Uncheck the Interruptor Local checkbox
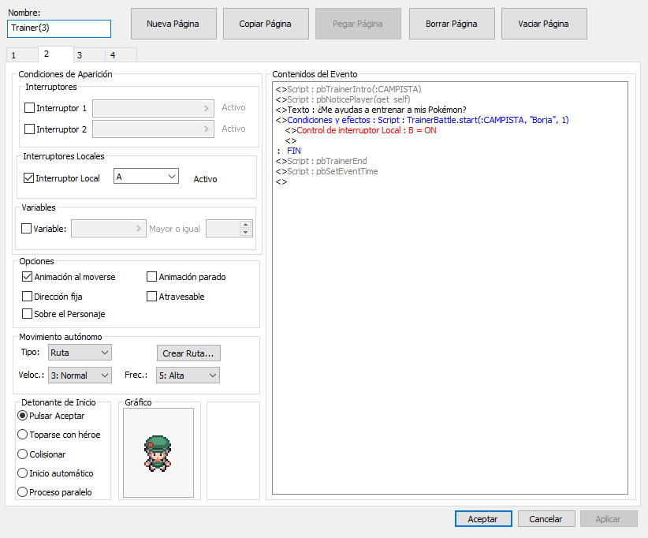This screenshot has height=538, width=648. (28, 178)
